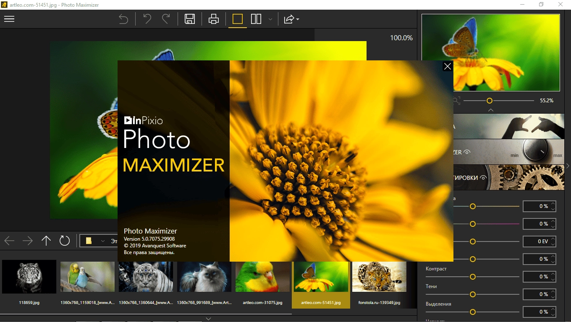Viewport: 571px width, 322px height.
Task: Go back in folder history
Action: (9, 241)
